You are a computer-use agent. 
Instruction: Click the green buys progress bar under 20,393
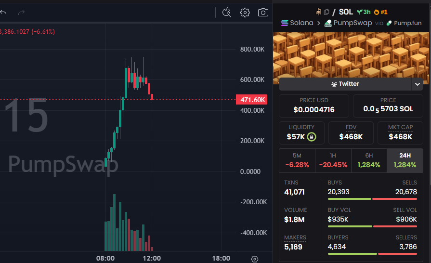click(x=349, y=198)
